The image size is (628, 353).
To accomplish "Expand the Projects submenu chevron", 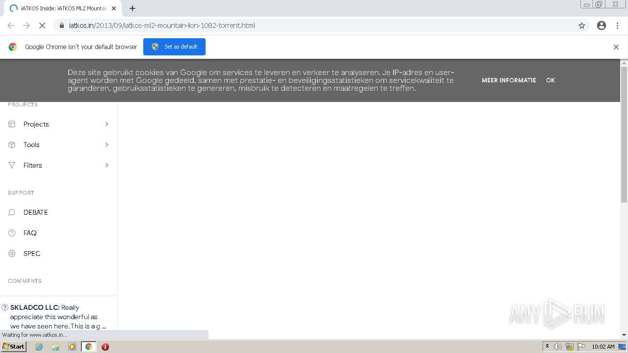I will [x=106, y=124].
